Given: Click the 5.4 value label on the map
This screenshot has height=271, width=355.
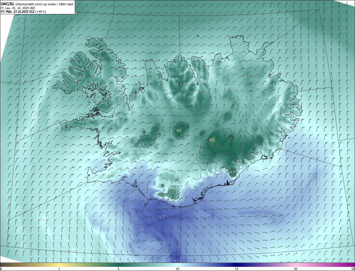Looking at the screenshot, I should [66, 126].
